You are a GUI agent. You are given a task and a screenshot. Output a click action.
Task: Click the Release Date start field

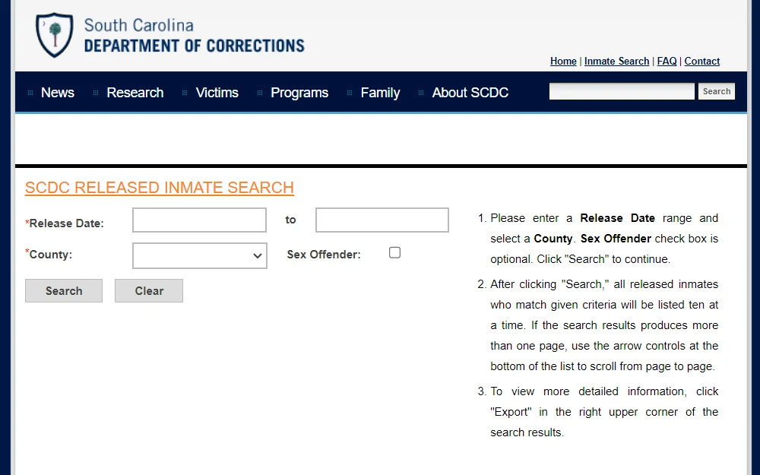coord(199,220)
